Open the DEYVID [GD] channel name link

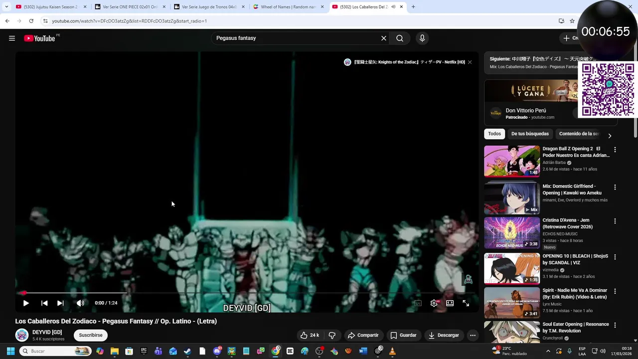pyautogui.click(x=47, y=332)
